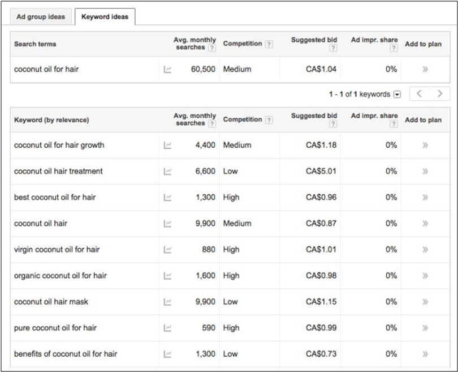Select the Keyword ideas tab
Image resolution: width=458 pixels, height=372 pixels.
point(105,16)
